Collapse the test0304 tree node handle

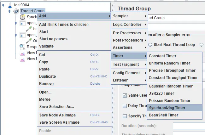tap(3, 5)
